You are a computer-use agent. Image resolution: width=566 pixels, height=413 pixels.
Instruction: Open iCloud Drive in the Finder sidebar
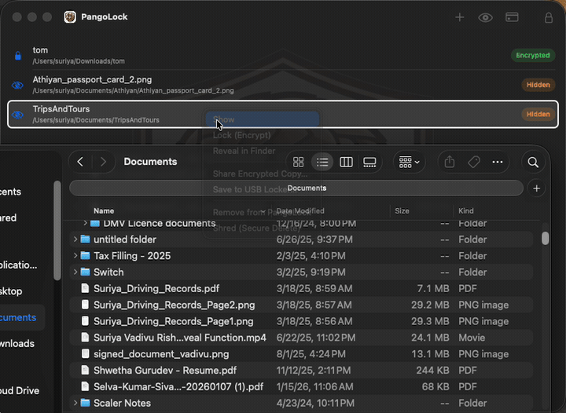[20, 391]
